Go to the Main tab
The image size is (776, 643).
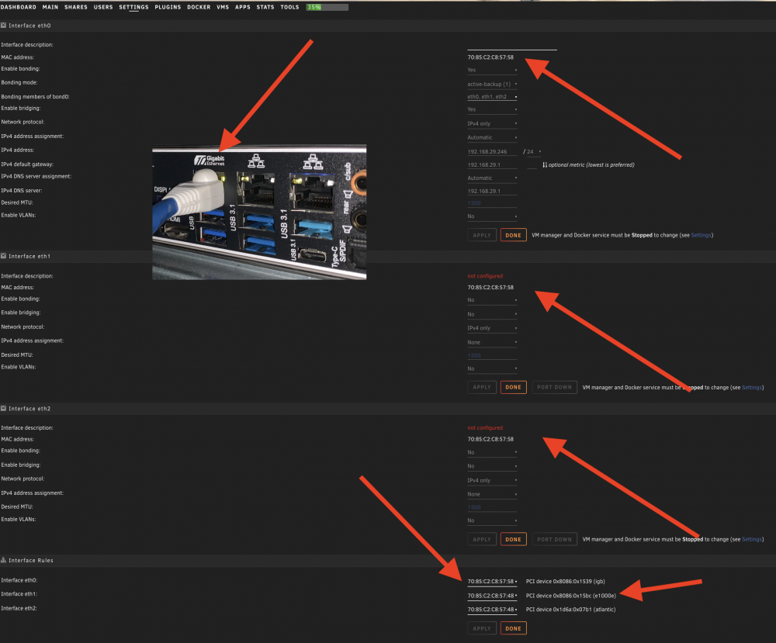click(x=50, y=7)
